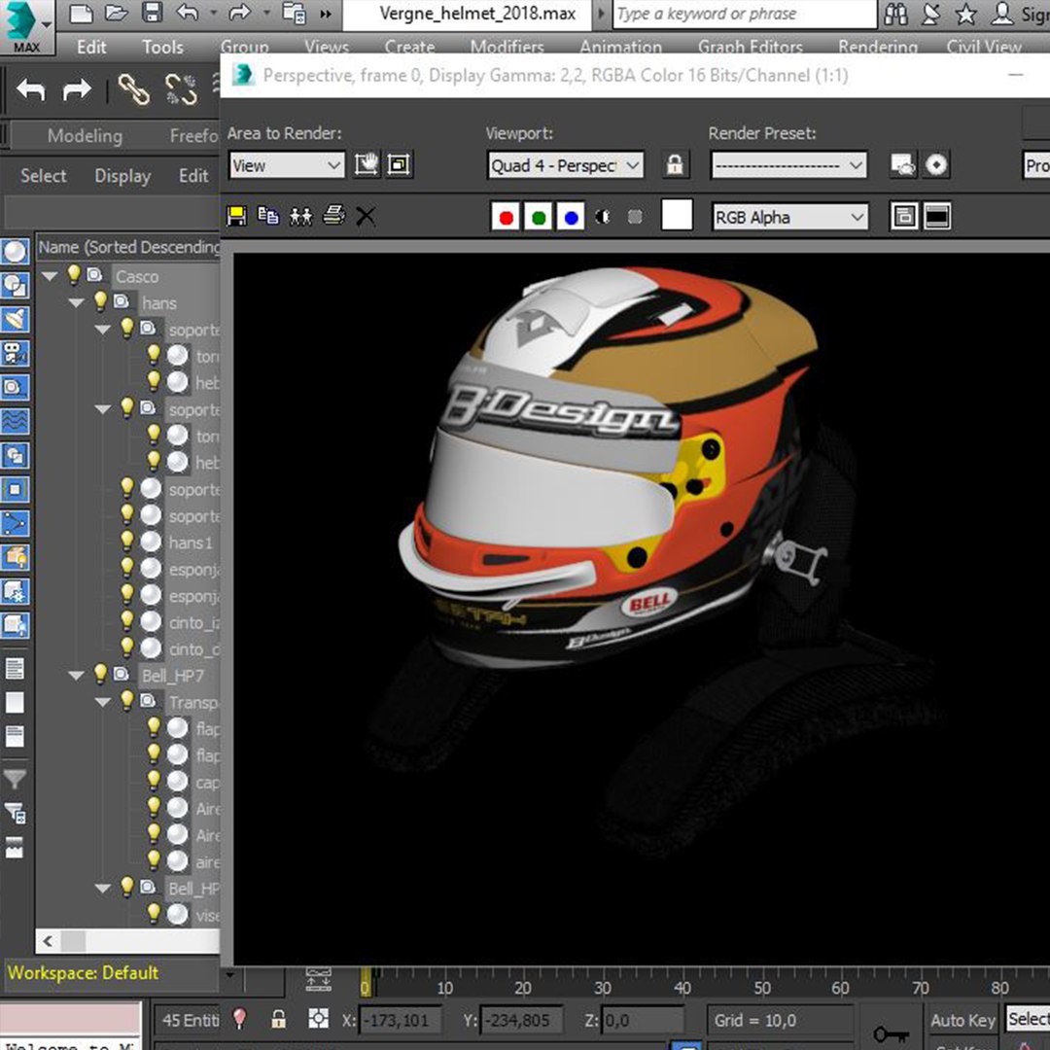The height and width of the screenshot is (1050, 1050).
Task: Expand the quick access toolbar overflow arrows
Action: (326, 14)
